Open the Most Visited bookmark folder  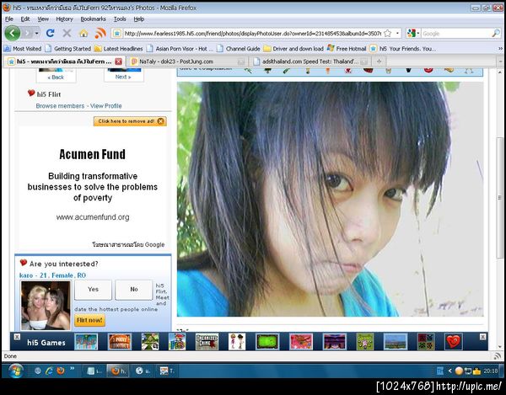[23, 49]
